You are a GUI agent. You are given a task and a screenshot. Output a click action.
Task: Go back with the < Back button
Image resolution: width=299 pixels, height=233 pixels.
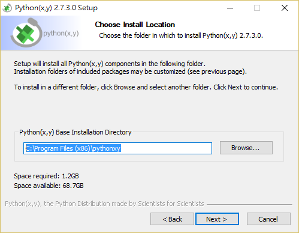172,219
